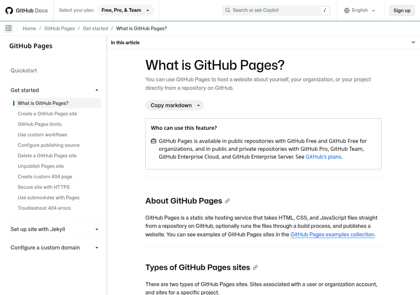Click the Sign up button
This screenshot has height=295, width=420.
point(402,10)
